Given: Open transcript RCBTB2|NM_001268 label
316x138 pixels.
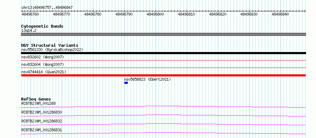Looking at the screenshot, I should click(x=38, y=104).
